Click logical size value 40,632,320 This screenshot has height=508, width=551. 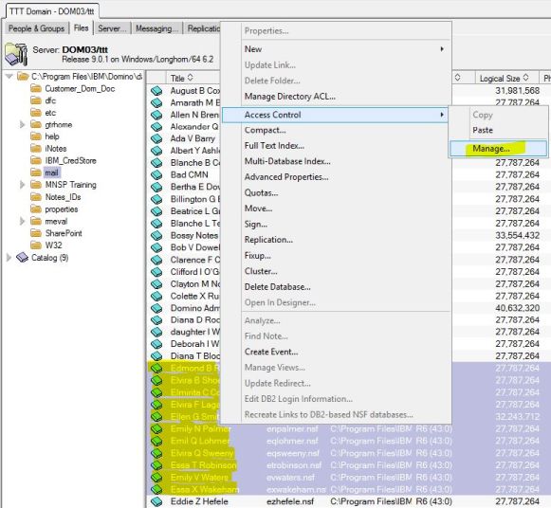(517, 308)
